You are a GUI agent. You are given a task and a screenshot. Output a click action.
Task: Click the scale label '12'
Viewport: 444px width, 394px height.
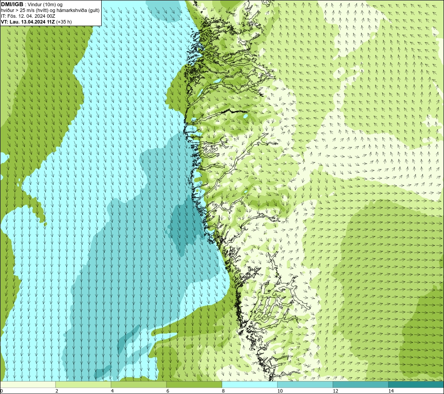[x=336, y=391]
